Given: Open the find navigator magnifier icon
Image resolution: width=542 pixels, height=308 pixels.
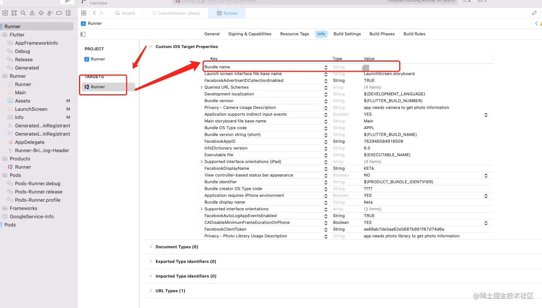Looking at the screenshot, I should click(23, 13).
